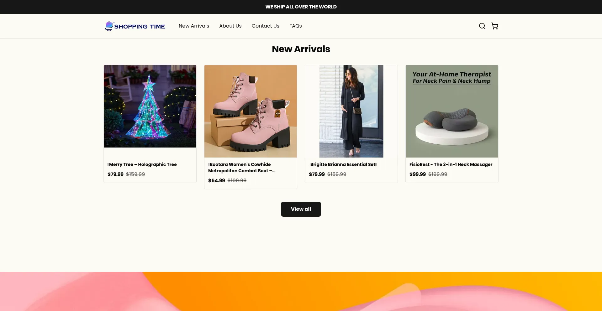This screenshot has height=311, width=602.
Task: Go to New Arrivals menu item
Action: 194,26
